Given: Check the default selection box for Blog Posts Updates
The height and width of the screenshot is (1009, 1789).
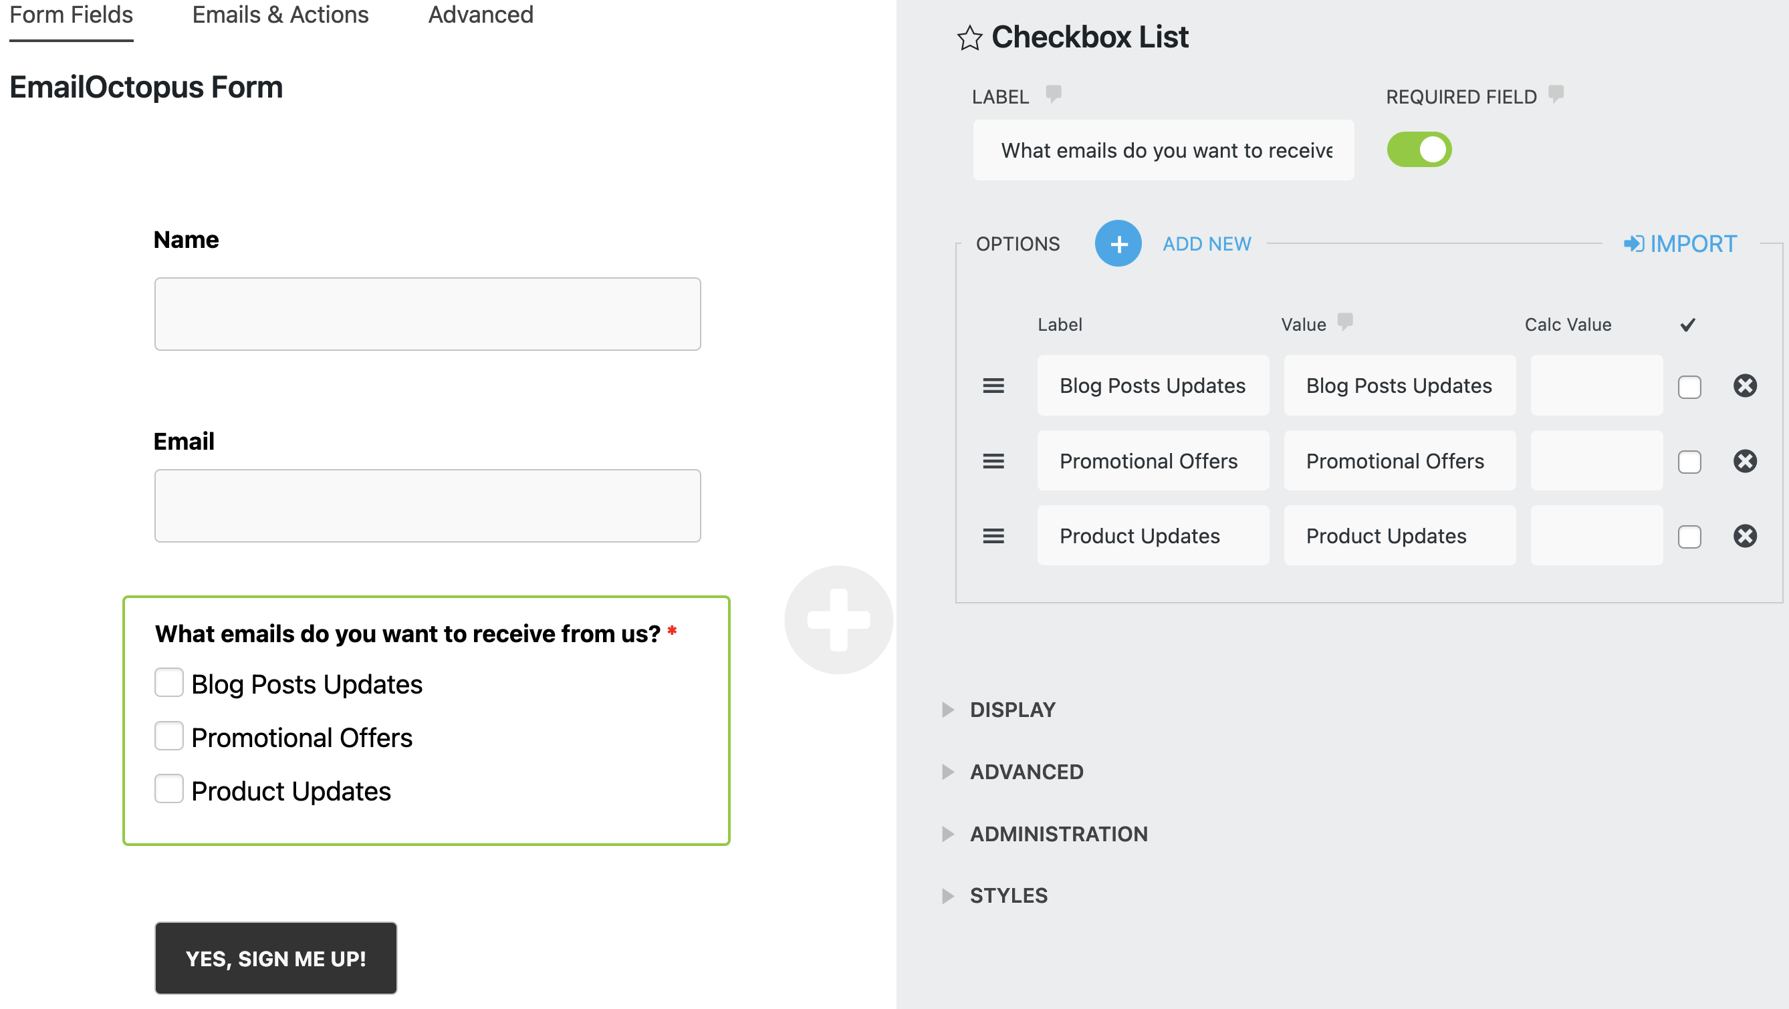Looking at the screenshot, I should (x=1689, y=386).
